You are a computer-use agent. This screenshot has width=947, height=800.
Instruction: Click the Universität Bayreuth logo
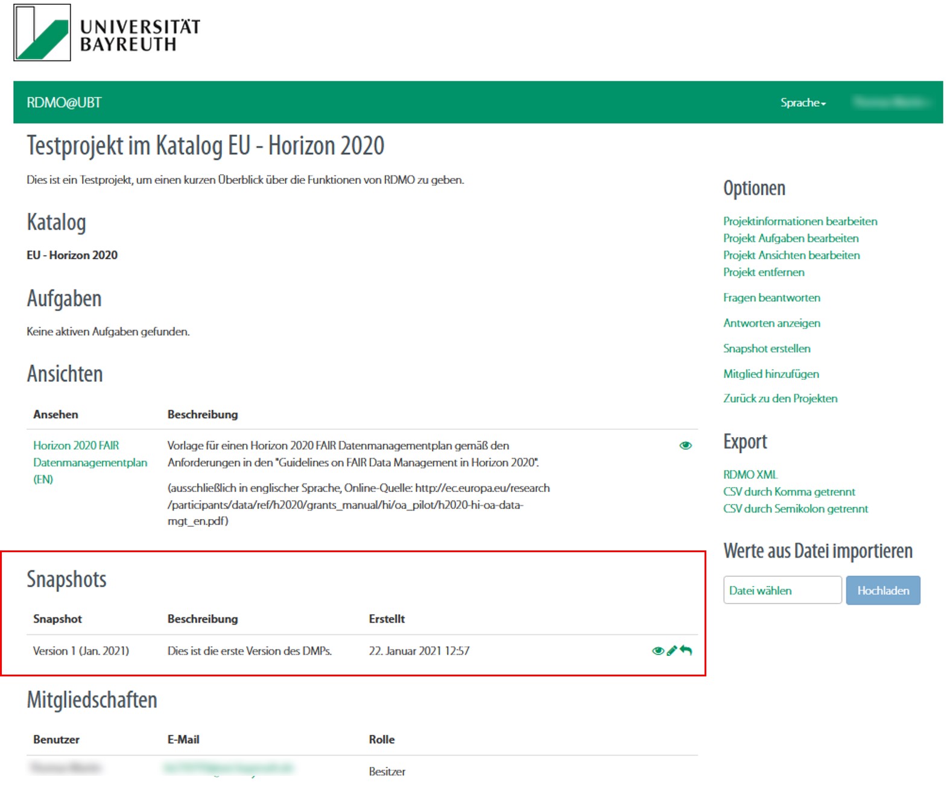107,33
